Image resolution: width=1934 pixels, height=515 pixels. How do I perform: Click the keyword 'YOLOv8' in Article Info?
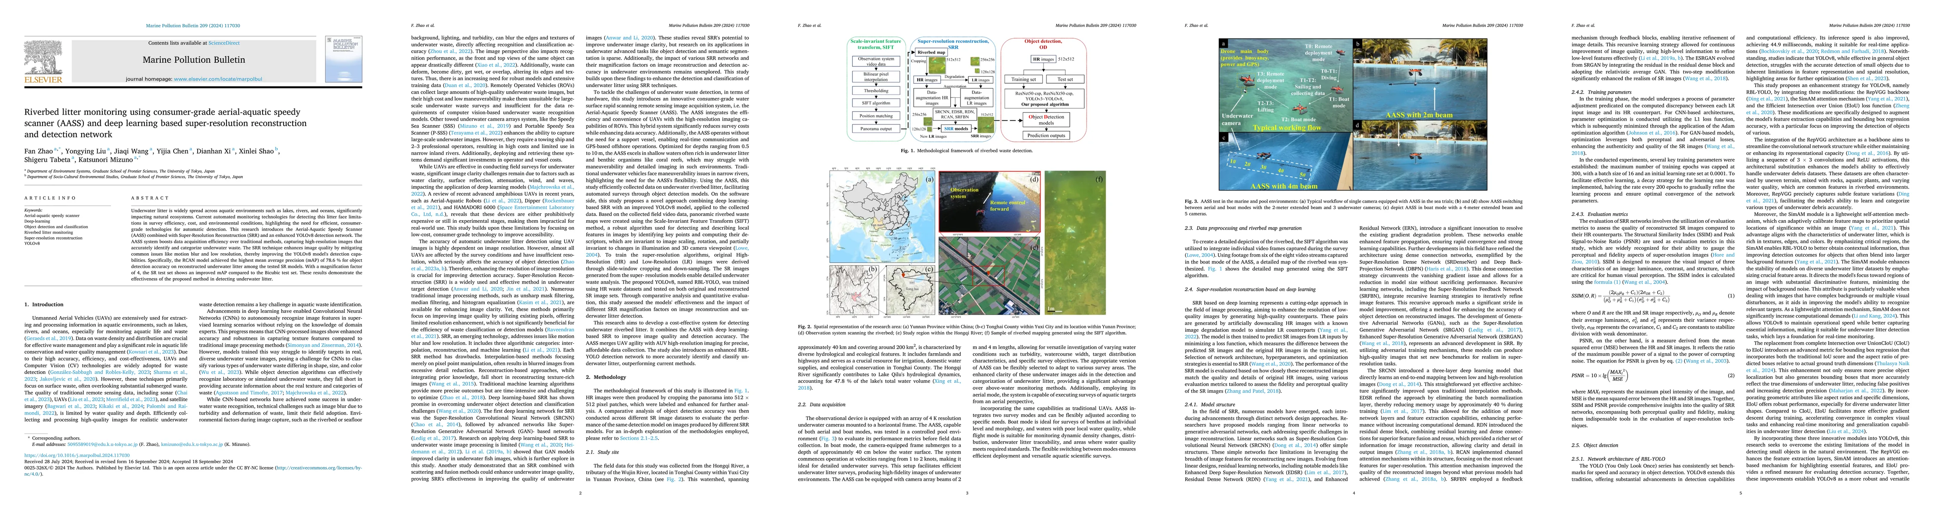(31, 243)
